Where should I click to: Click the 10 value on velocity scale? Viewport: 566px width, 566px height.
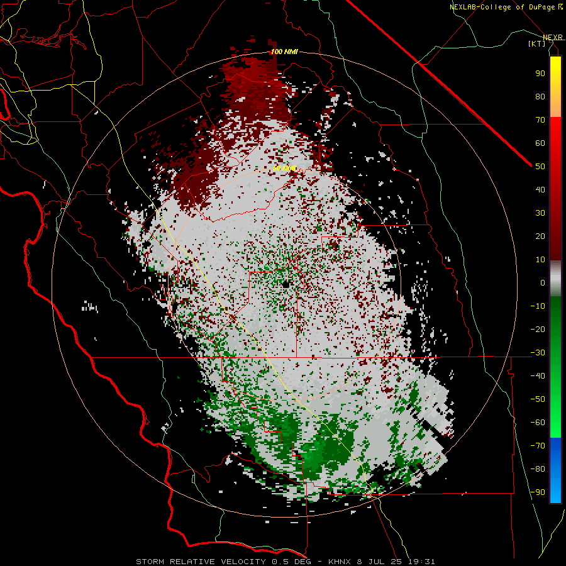tap(540, 260)
